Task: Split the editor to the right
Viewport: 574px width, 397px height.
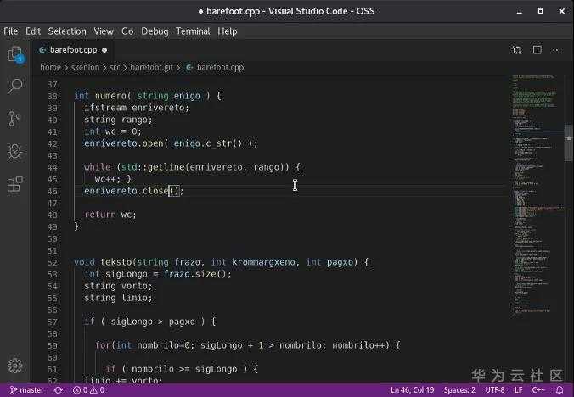Action: click(537, 50)
